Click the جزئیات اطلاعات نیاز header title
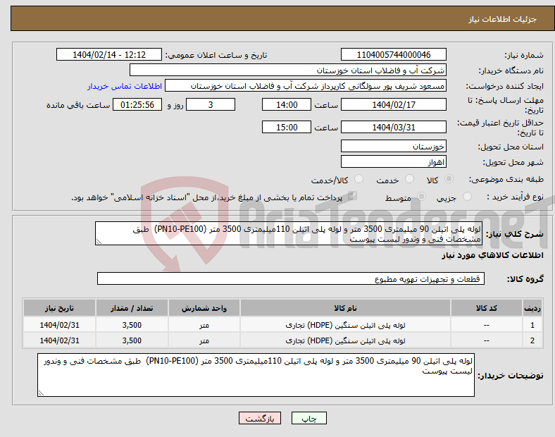 pyautogui.click(x=503, y=19)
